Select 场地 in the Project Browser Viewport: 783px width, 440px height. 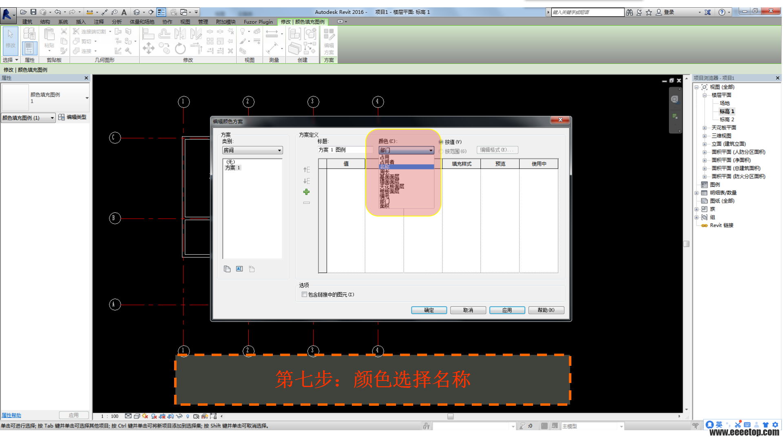pyautogui.click(x=725, y=103)
